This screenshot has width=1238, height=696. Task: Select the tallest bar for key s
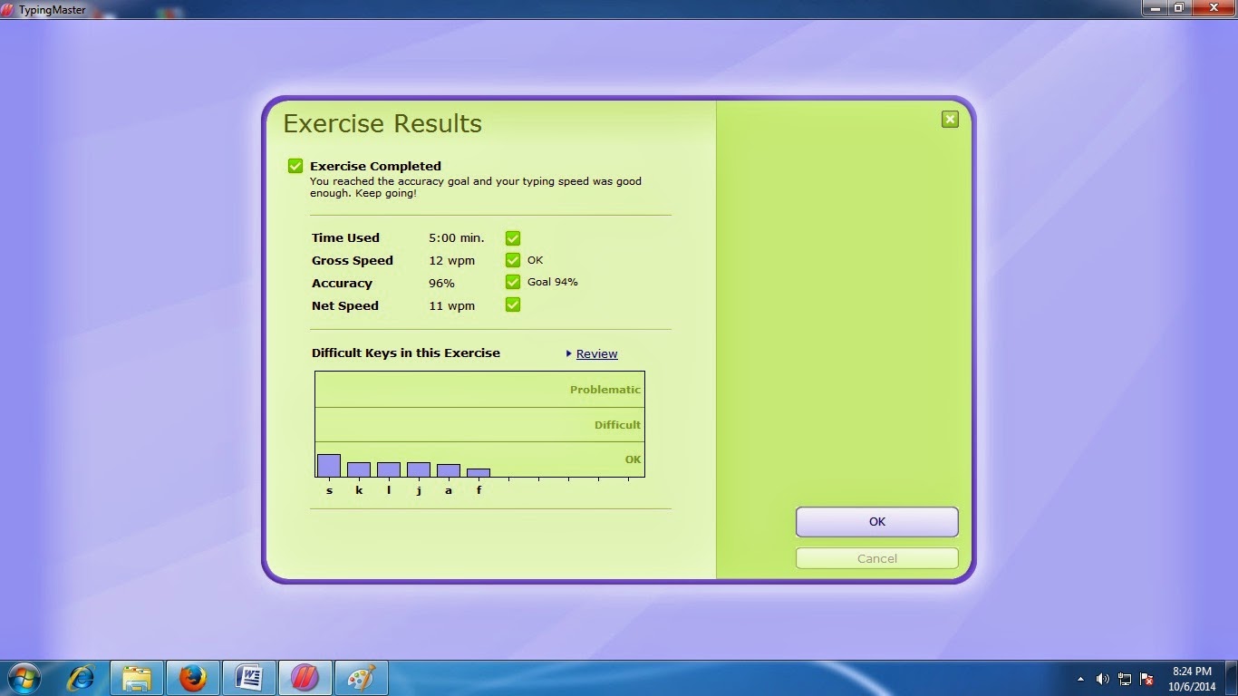pos(329,466)
